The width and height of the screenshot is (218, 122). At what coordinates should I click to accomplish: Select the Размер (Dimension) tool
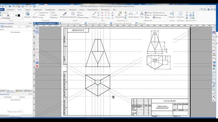tap(130, 15)
